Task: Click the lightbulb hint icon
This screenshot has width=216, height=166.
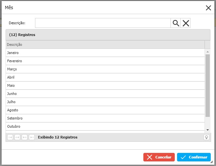Action: click(207, 137)
